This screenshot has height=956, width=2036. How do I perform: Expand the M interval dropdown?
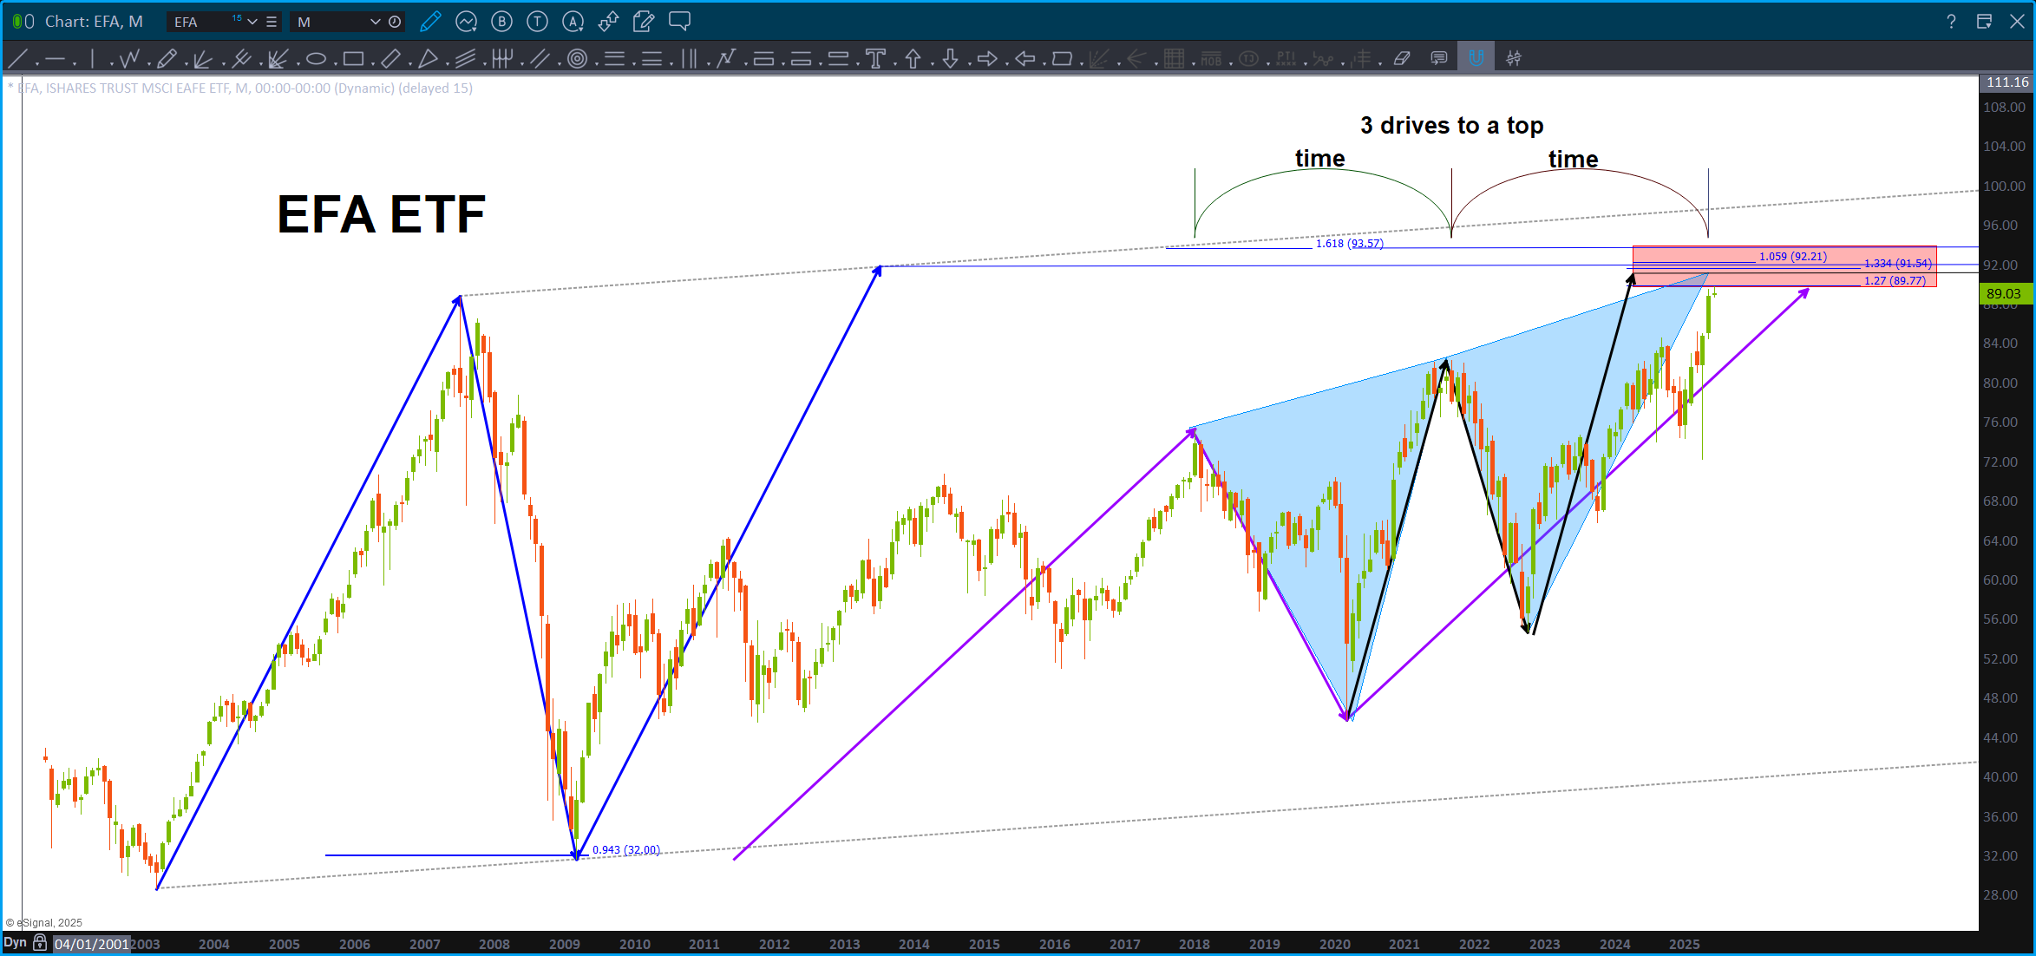[x=376, y=22]
